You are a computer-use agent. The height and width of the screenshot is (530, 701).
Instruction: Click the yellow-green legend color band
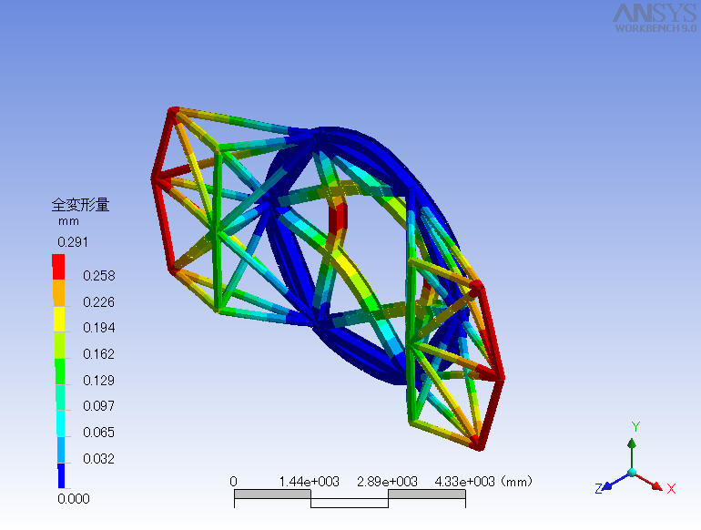point(58,345)
